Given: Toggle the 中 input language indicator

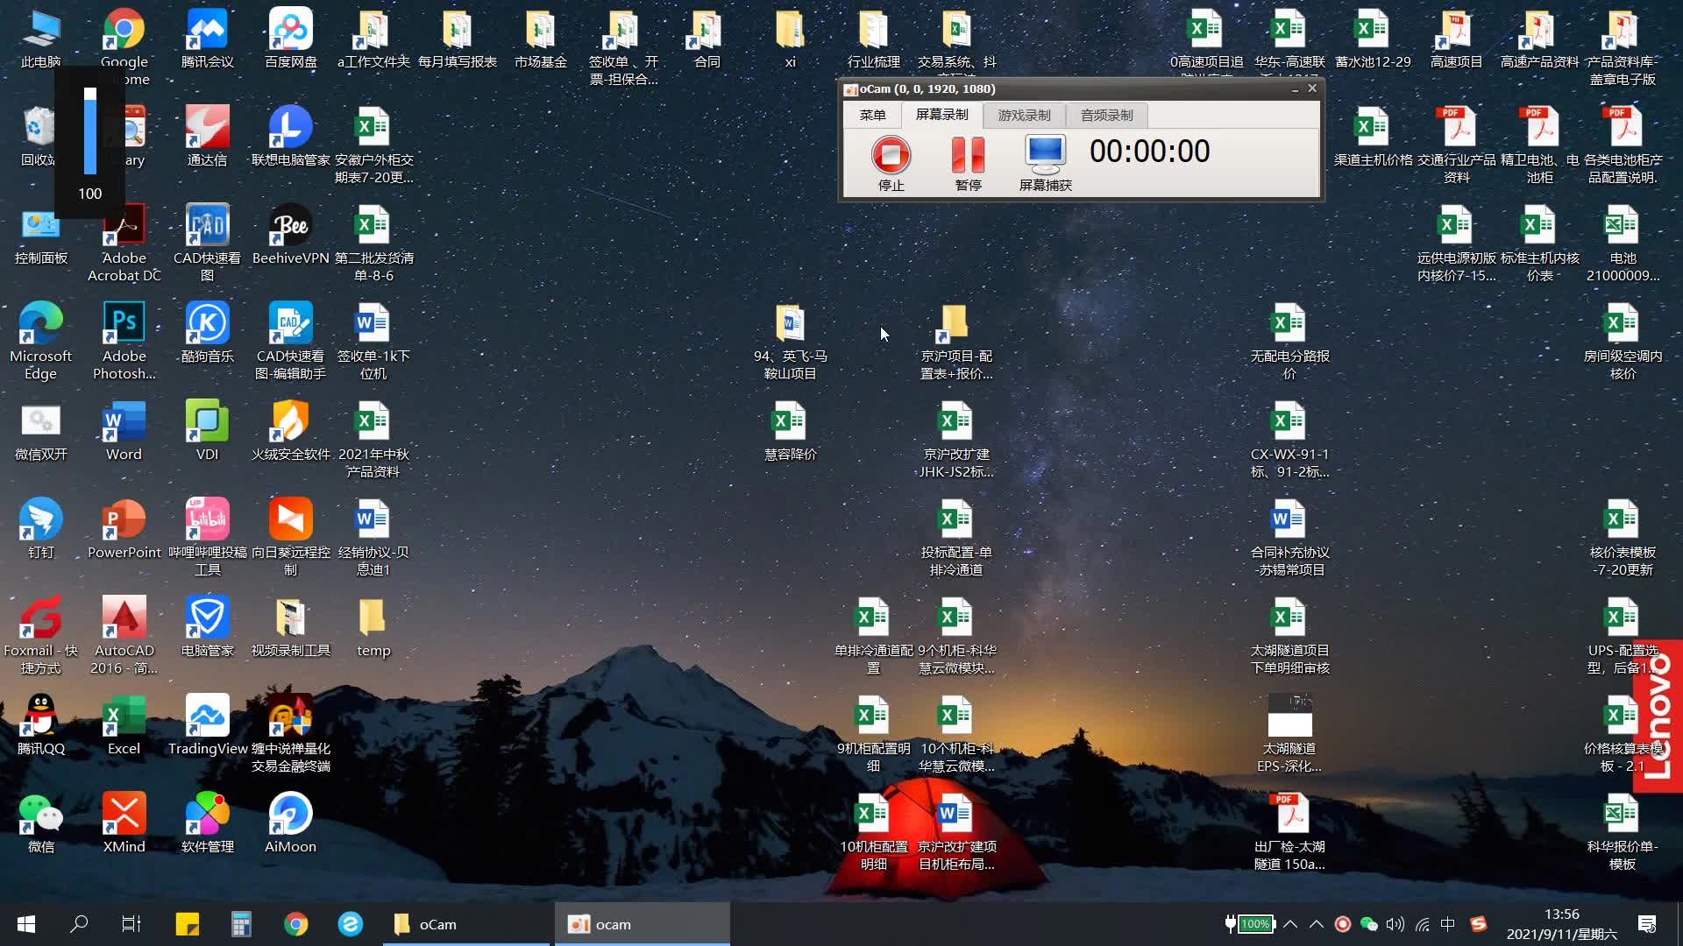Looking at the screenshot, I should pyautogui.click(x=1447, y=924).
